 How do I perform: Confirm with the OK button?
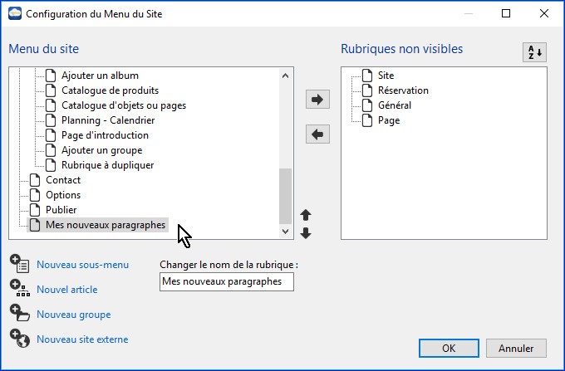click(x=449, y=348)
